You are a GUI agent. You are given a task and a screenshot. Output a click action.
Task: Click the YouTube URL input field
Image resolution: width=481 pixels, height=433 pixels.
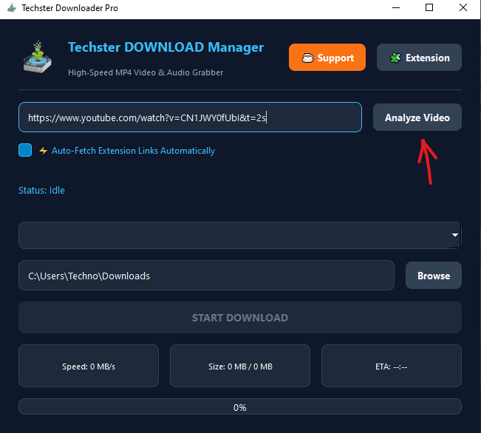(190, 117)
